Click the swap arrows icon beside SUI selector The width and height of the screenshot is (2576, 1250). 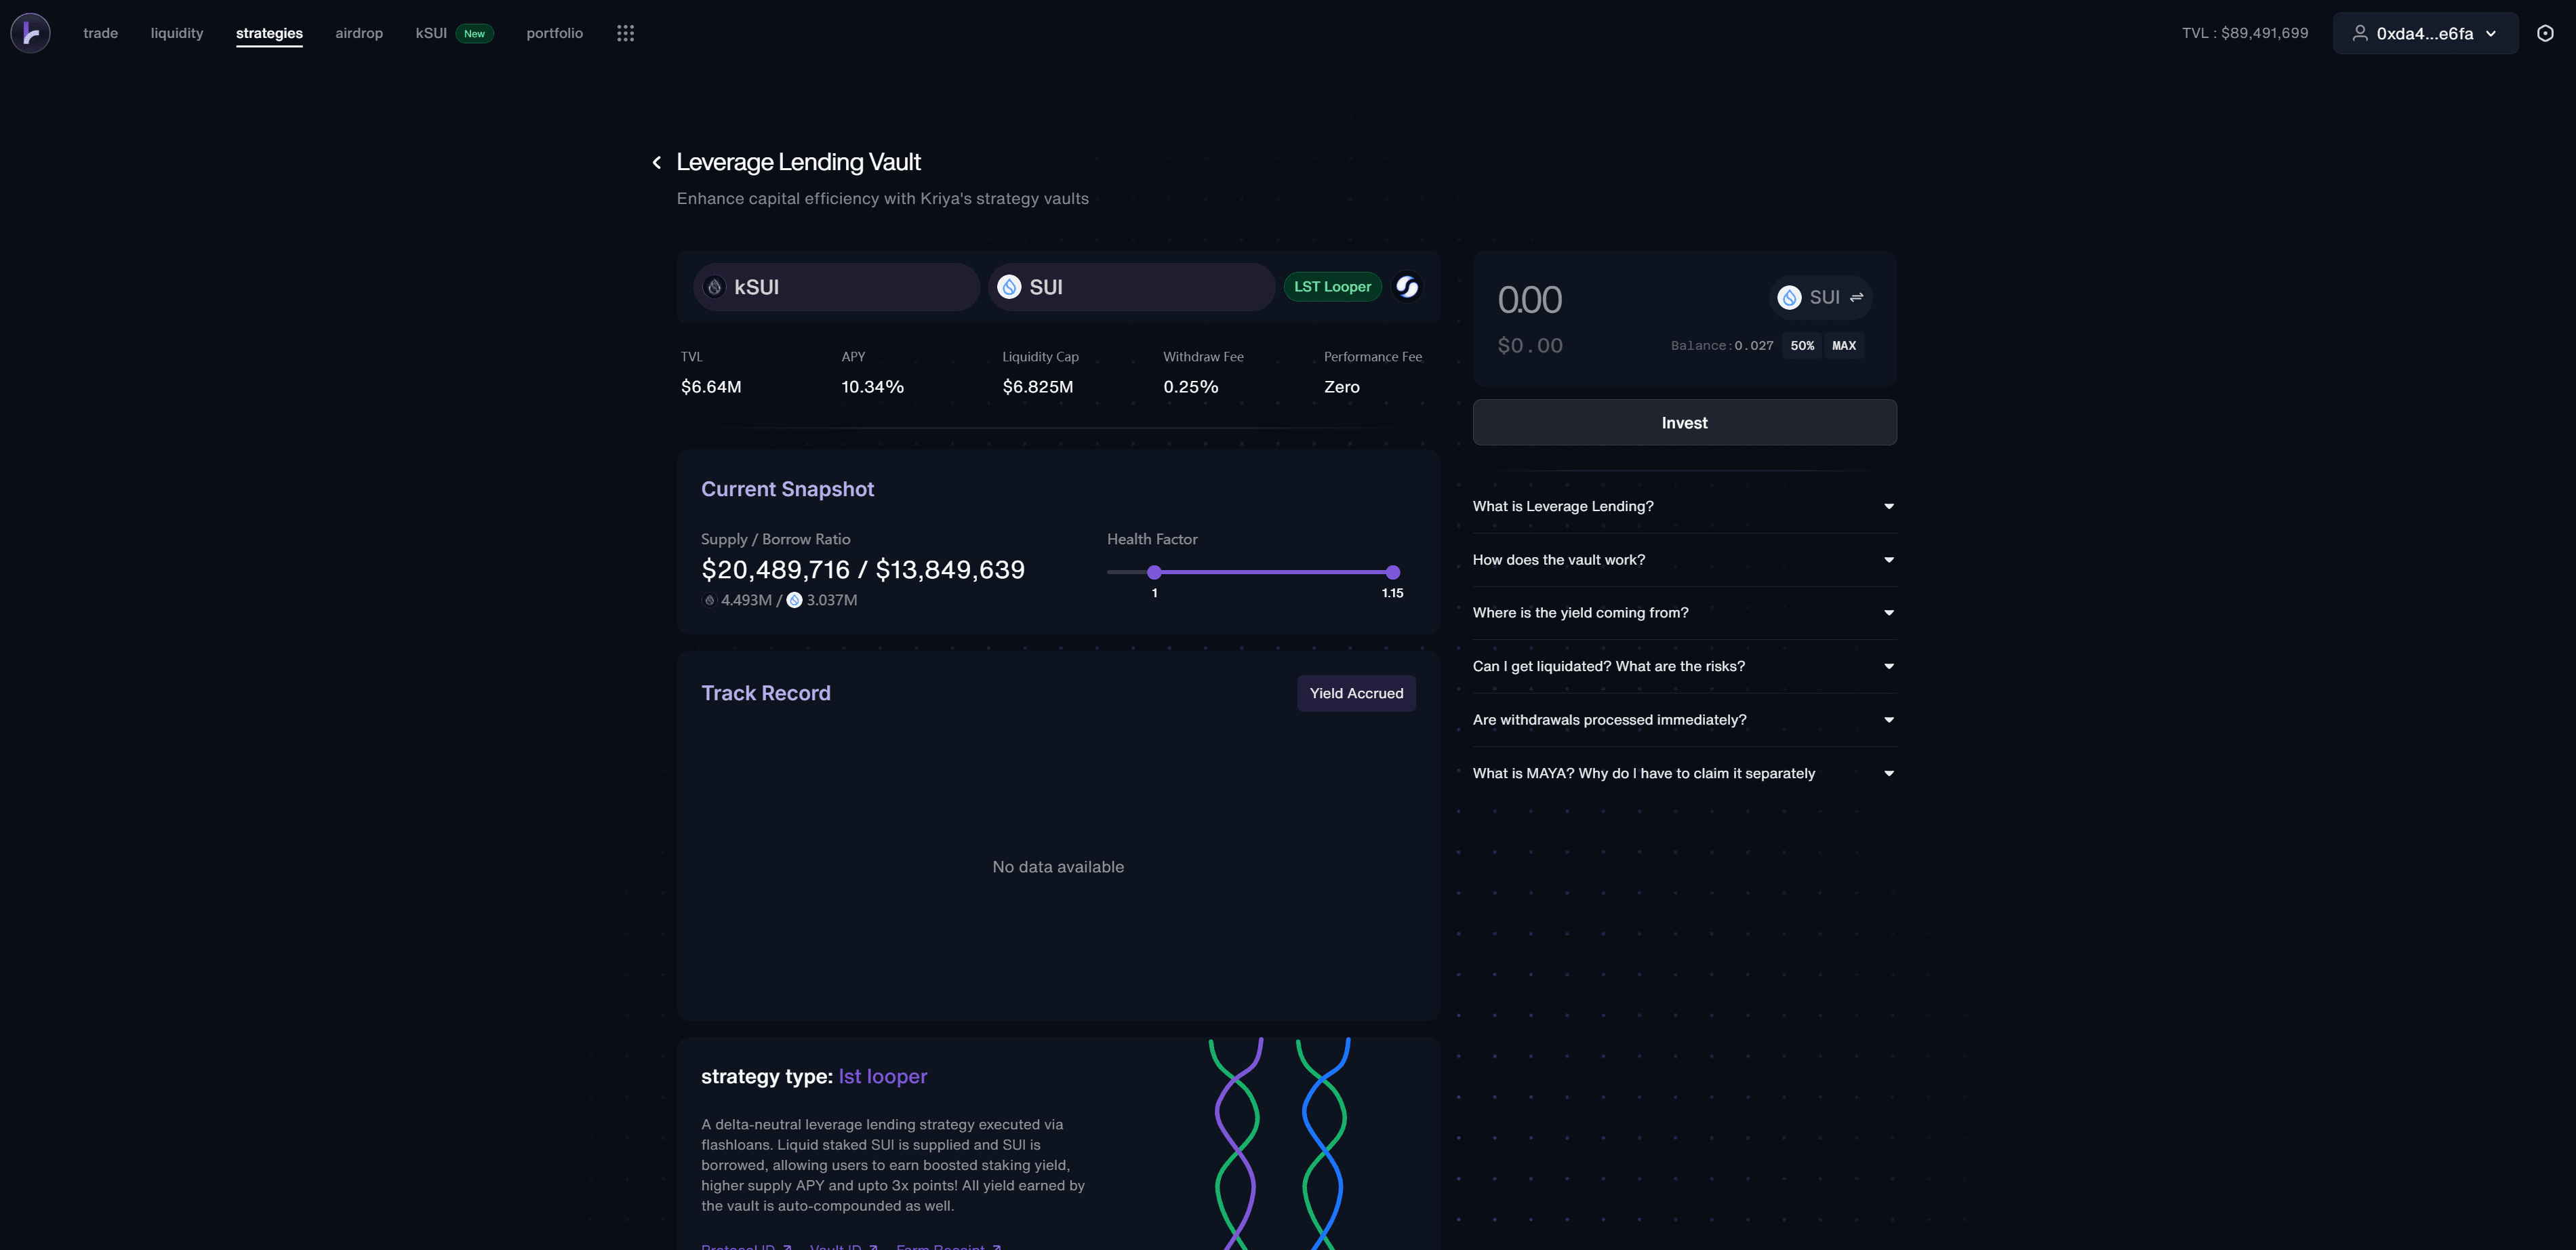(1856, 297)
